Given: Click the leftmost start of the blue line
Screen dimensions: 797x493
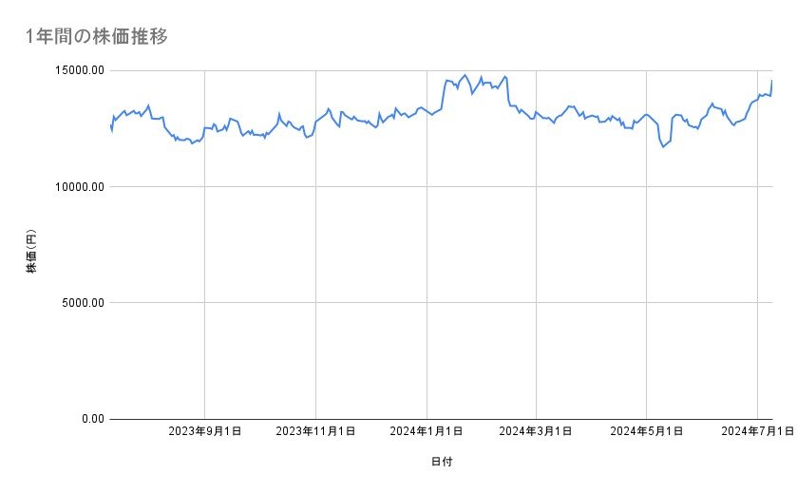Looking at the screenshot, I should pyautogui.click(x=110, y=124).
